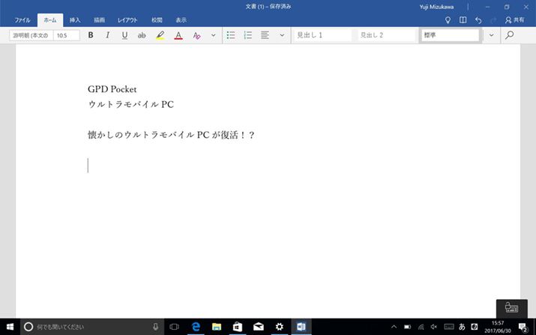Switch to the 挿入 tab

(x=75, y=20)
